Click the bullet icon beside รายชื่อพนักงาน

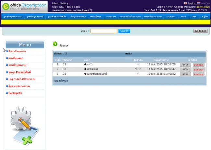7,65
